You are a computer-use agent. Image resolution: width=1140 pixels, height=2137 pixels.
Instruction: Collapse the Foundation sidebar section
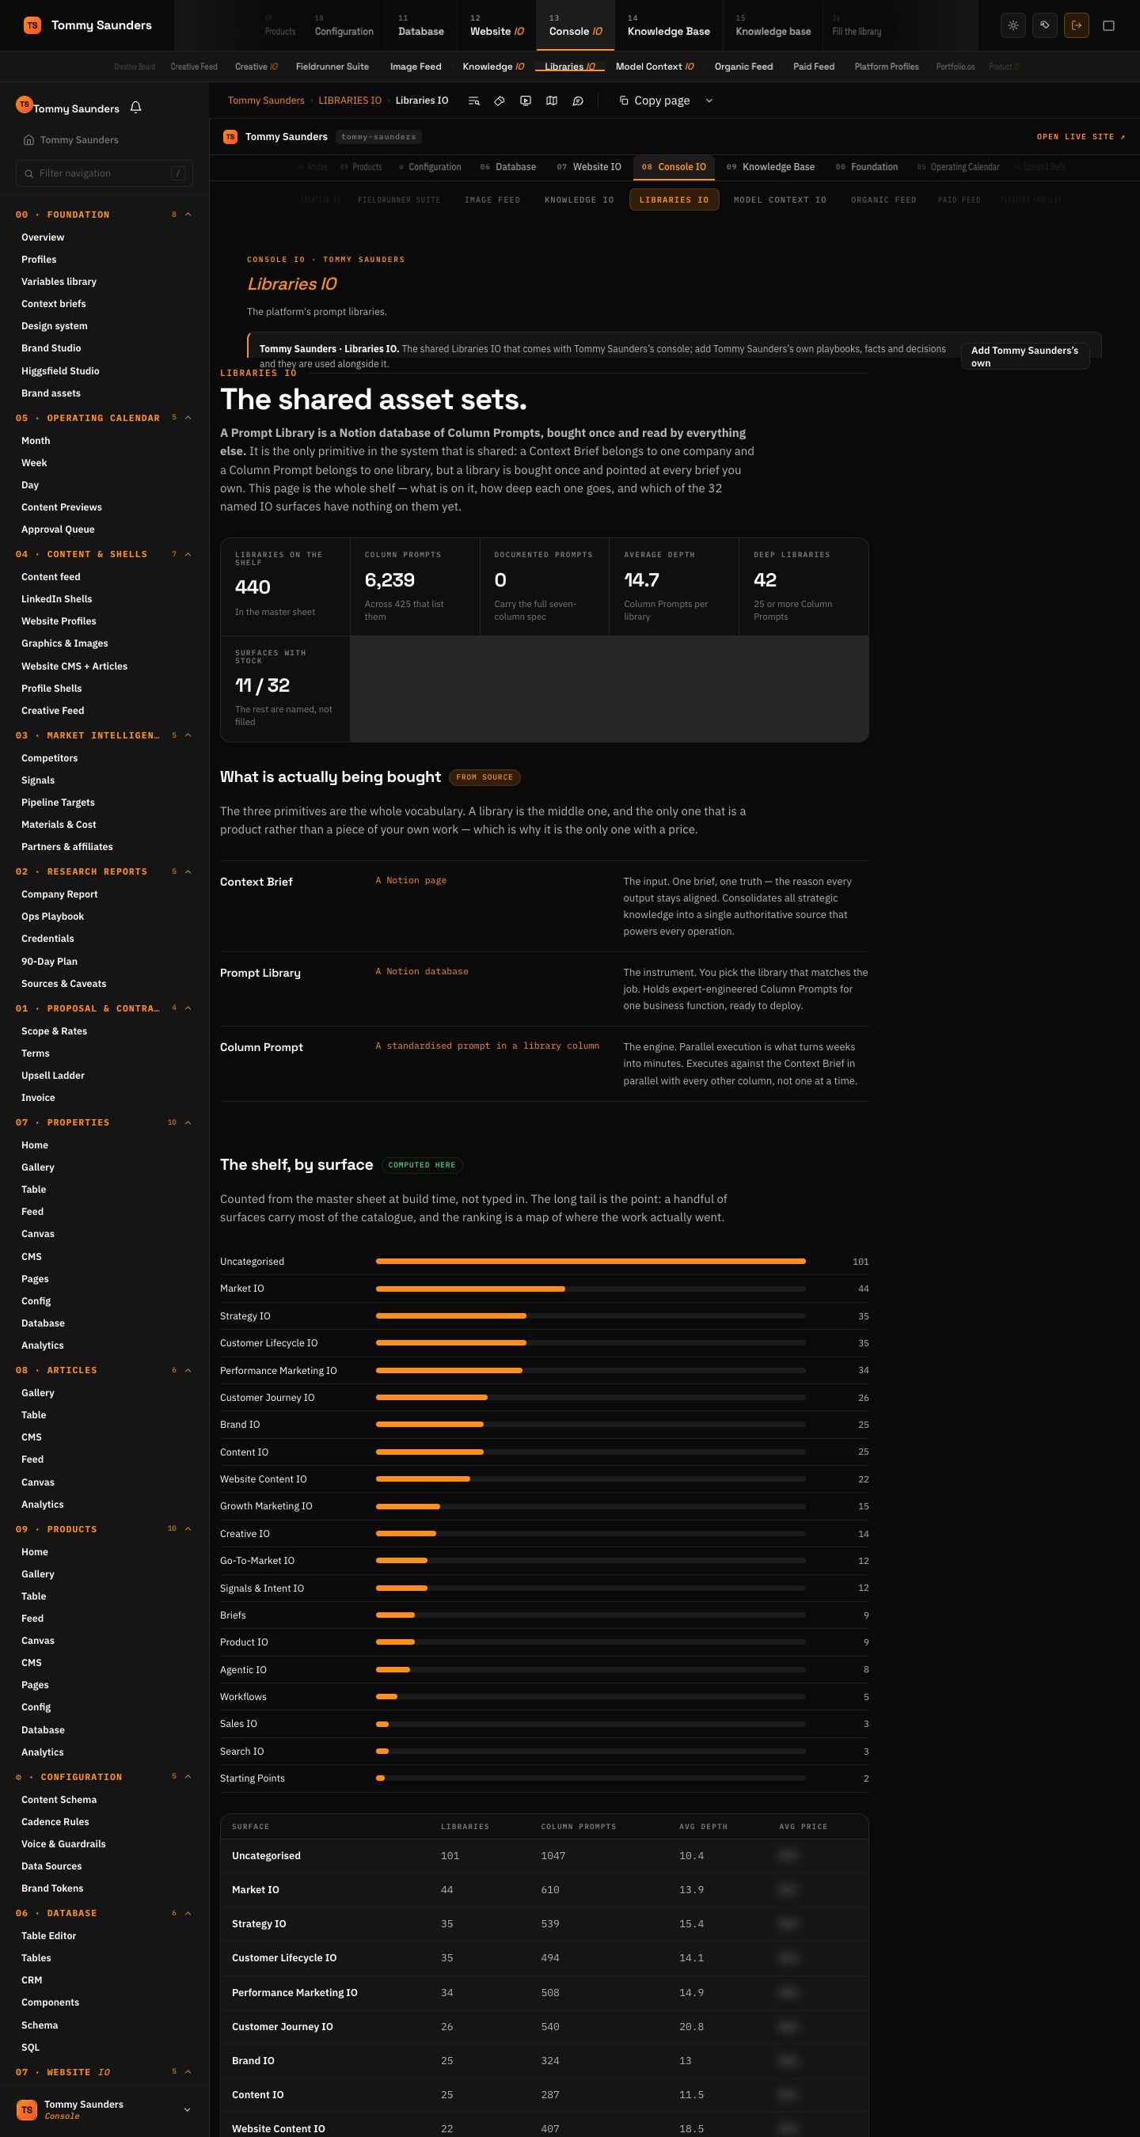click(188, 214)
